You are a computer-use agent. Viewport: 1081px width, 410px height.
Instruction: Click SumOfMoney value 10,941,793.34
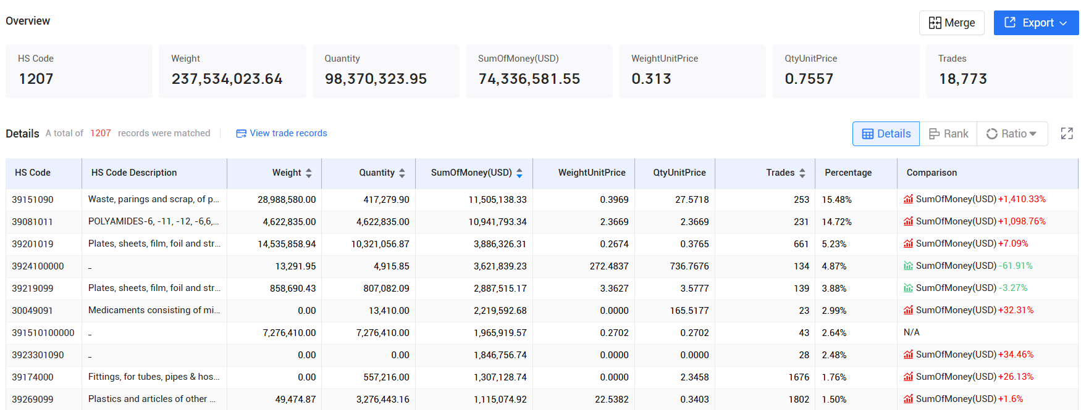coord(498,222)
